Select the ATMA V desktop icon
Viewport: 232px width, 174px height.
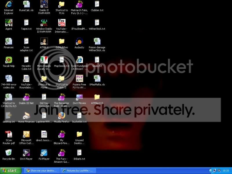[44, 41]
